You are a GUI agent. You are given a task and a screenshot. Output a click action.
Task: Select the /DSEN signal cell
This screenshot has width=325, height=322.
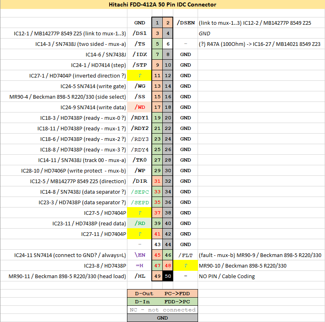(x=185, y=23)
